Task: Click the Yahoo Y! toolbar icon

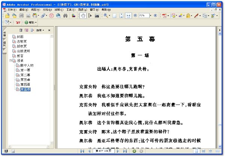Action: click(x=18, y=22)
